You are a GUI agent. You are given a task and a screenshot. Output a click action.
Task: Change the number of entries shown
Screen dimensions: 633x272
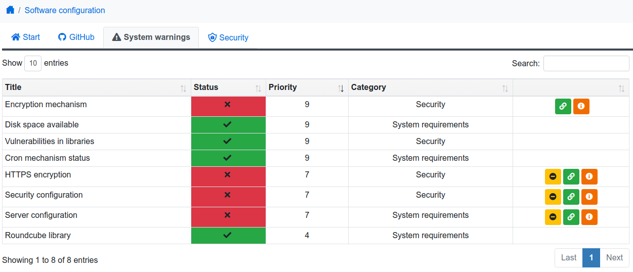pos(33,63)
